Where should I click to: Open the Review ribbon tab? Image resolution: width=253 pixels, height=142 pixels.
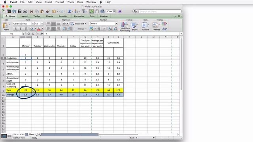coord(104,16)
